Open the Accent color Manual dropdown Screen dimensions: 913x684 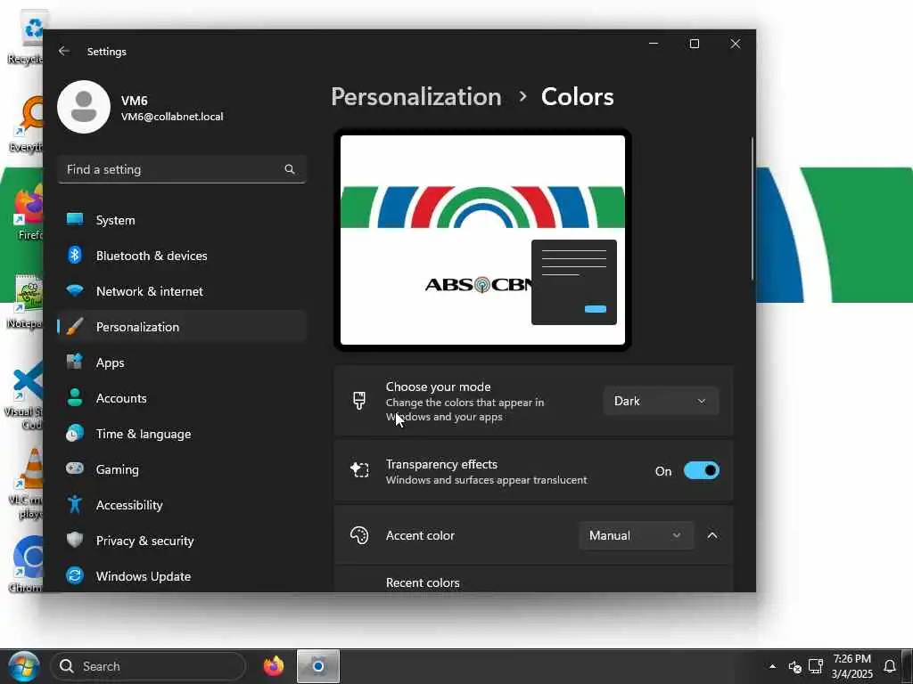pos(636,535)
